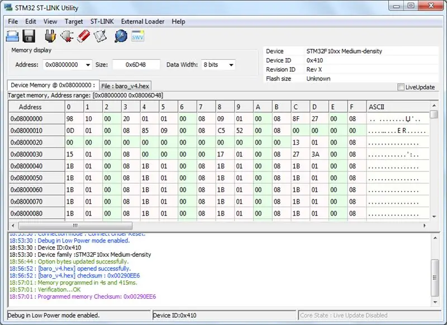
Task: Open the Target menu
Action: pos(74,22)
